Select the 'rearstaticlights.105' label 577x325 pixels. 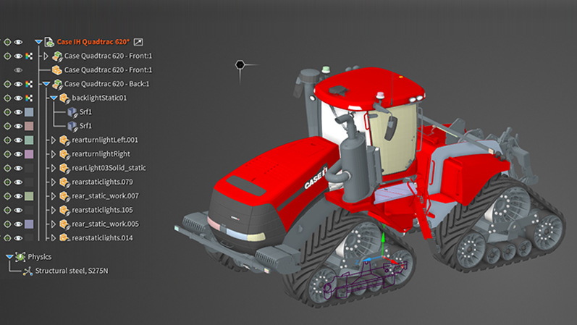pyautogui.click(x=102, y=210)
